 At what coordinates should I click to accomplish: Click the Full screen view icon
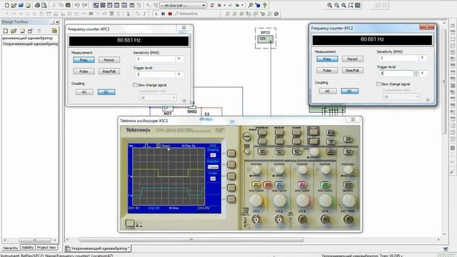pyautogui.click(x=358, y=5)
